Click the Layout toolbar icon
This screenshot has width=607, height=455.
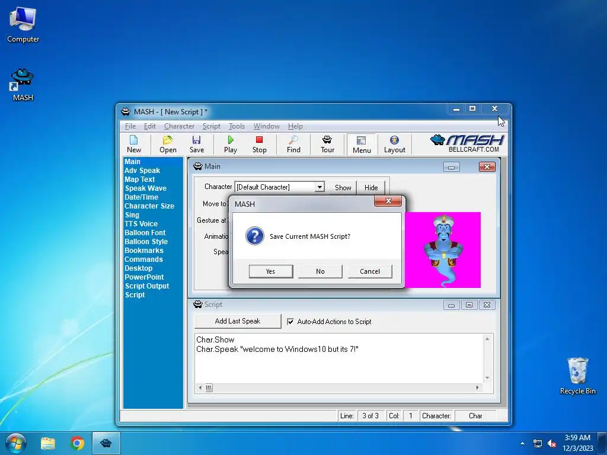[x=394, y=144]
